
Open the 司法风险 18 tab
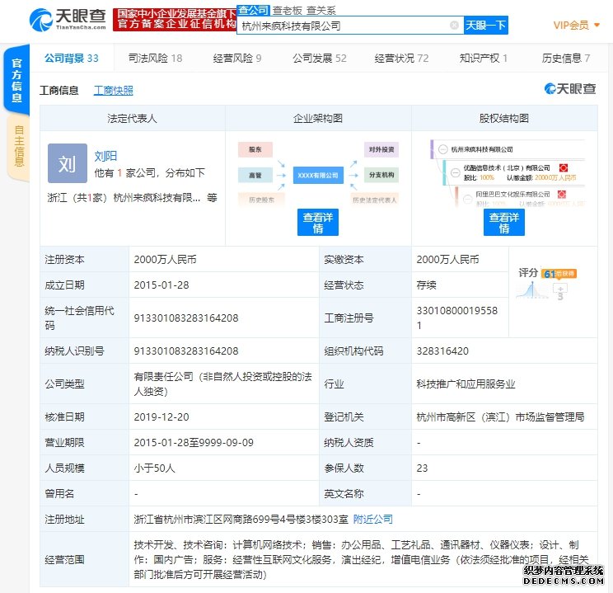155,59
